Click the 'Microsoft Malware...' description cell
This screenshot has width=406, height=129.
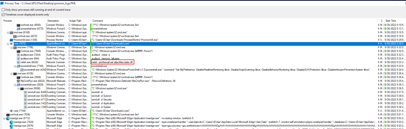click(57, 81)
